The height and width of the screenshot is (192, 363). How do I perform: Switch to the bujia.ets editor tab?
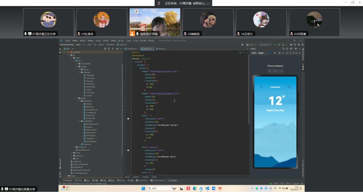(162, 49)
